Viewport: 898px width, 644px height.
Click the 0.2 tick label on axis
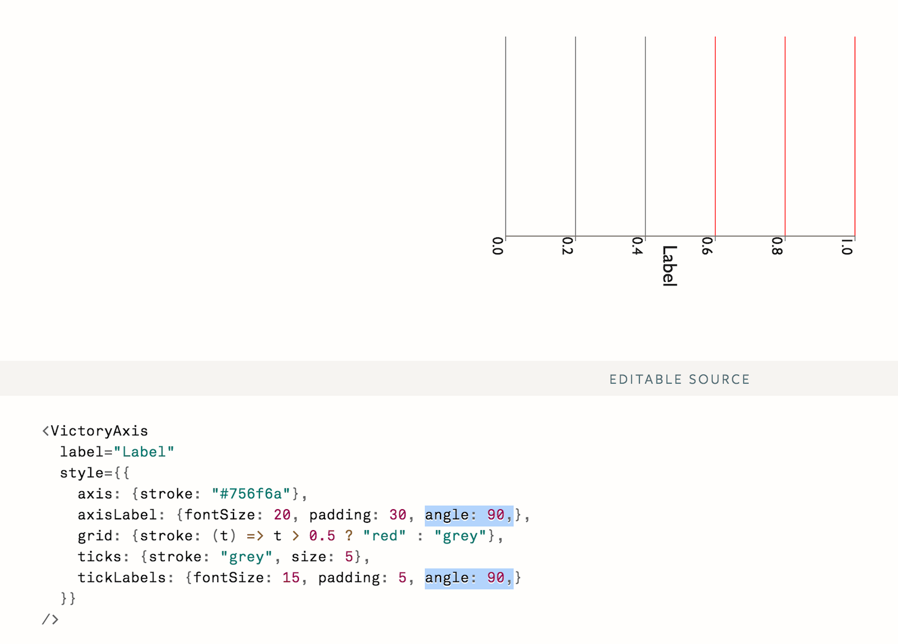(567, 246)
